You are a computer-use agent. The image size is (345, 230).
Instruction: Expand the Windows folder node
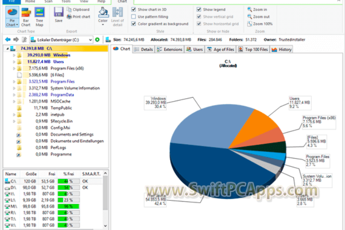pos(14,55)
